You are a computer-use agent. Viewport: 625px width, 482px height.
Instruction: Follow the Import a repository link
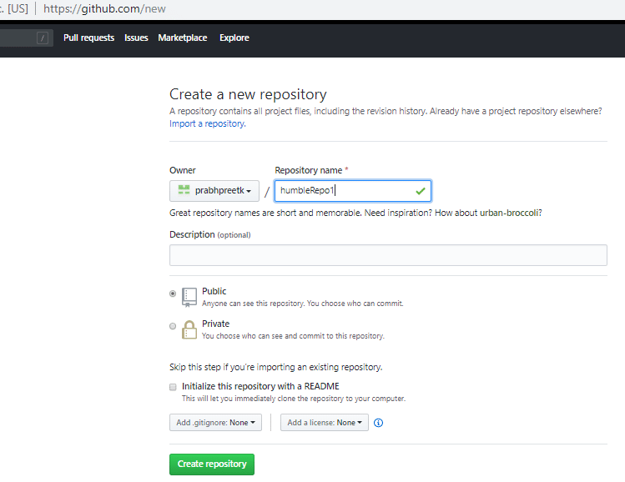coord(208,123)
